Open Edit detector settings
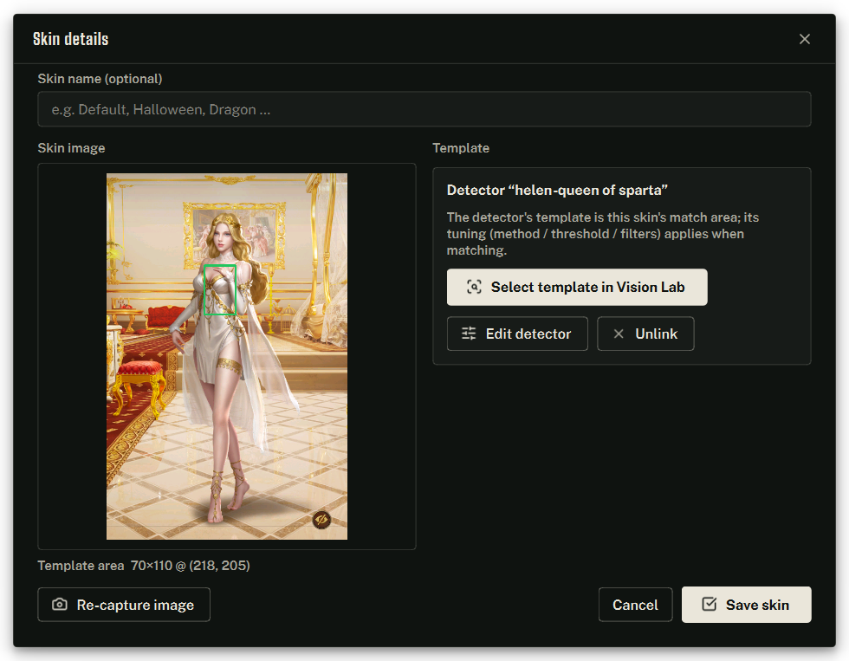This screenshot has height=661, width=849. (517, 334)
